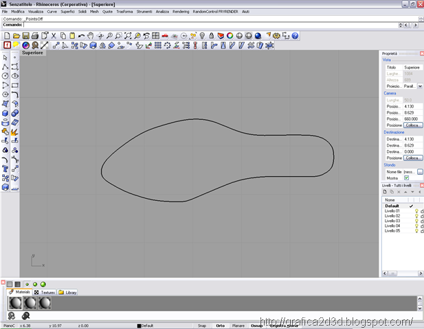Switch to the Textures tab

45,292
